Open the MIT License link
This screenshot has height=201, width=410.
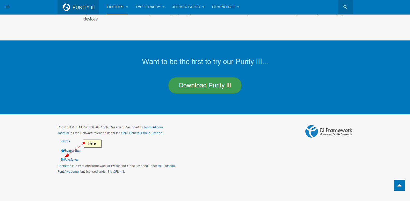(x=166, y=166)
